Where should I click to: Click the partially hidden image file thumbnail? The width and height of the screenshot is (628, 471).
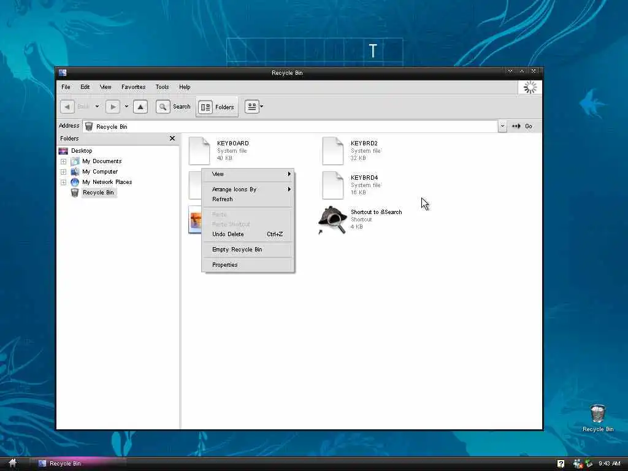pos(194,220)
